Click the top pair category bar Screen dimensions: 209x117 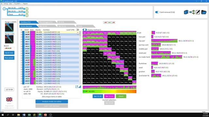point(164,41)
